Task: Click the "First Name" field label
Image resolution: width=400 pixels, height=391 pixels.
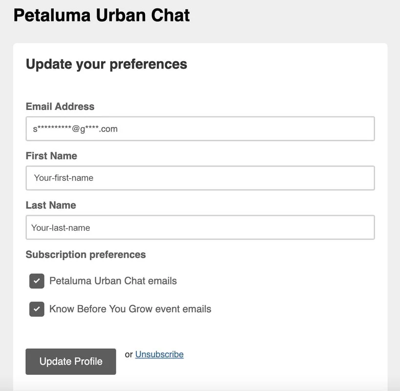Action: pyautogui.click(x=51, y=156)
